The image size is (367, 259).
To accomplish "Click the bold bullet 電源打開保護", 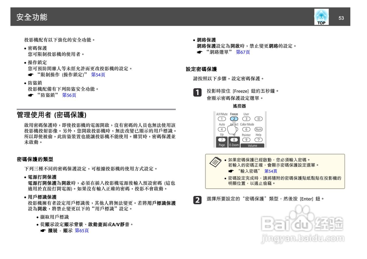I will coord(42,177).
